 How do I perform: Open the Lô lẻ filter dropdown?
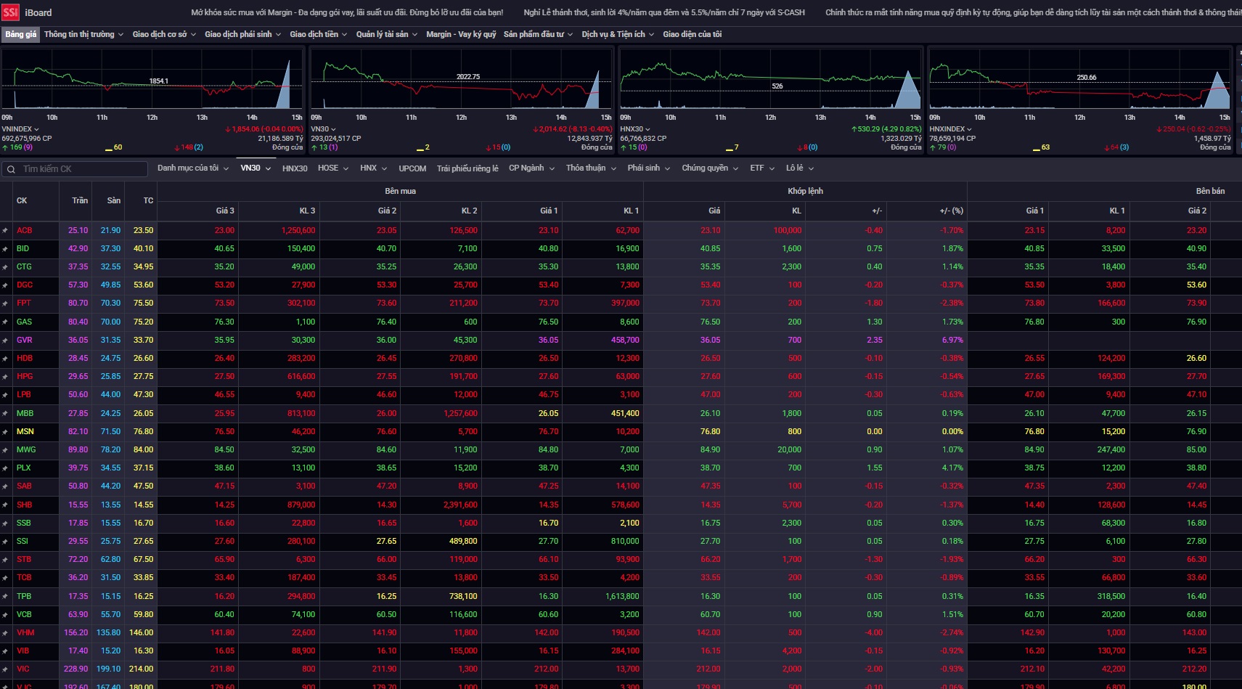800,168
